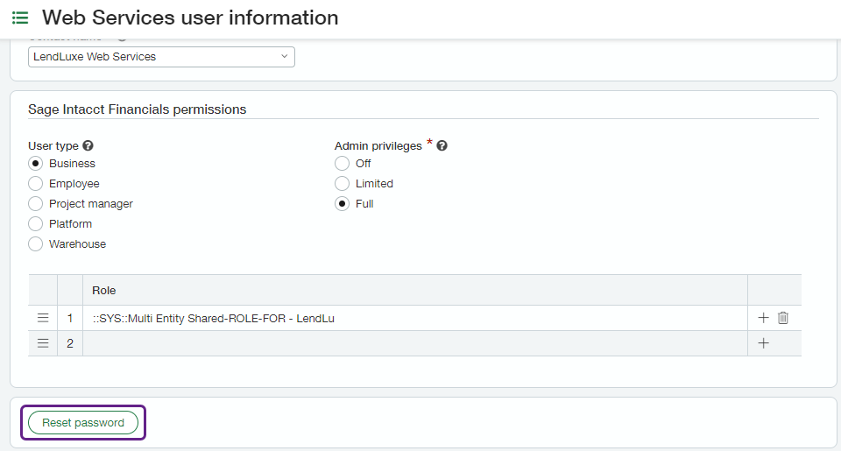This screenshot has width=841, height=451.
Task: Choose the Warehouse user type
Action: (x=36, y=244)
